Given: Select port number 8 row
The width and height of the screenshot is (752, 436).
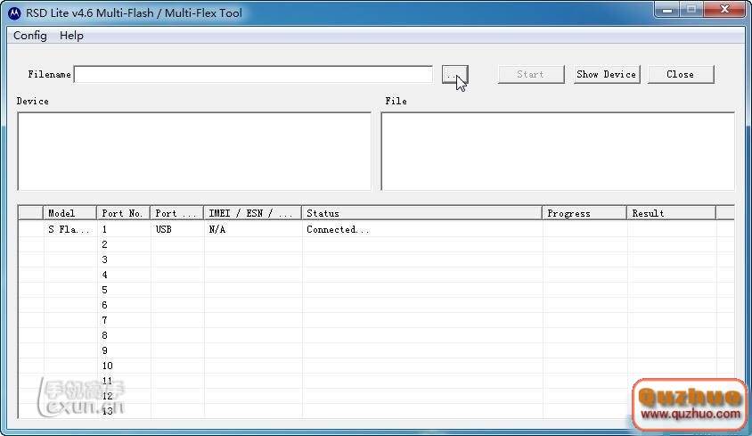Looking at the screenshot, I should pos(376,335).
